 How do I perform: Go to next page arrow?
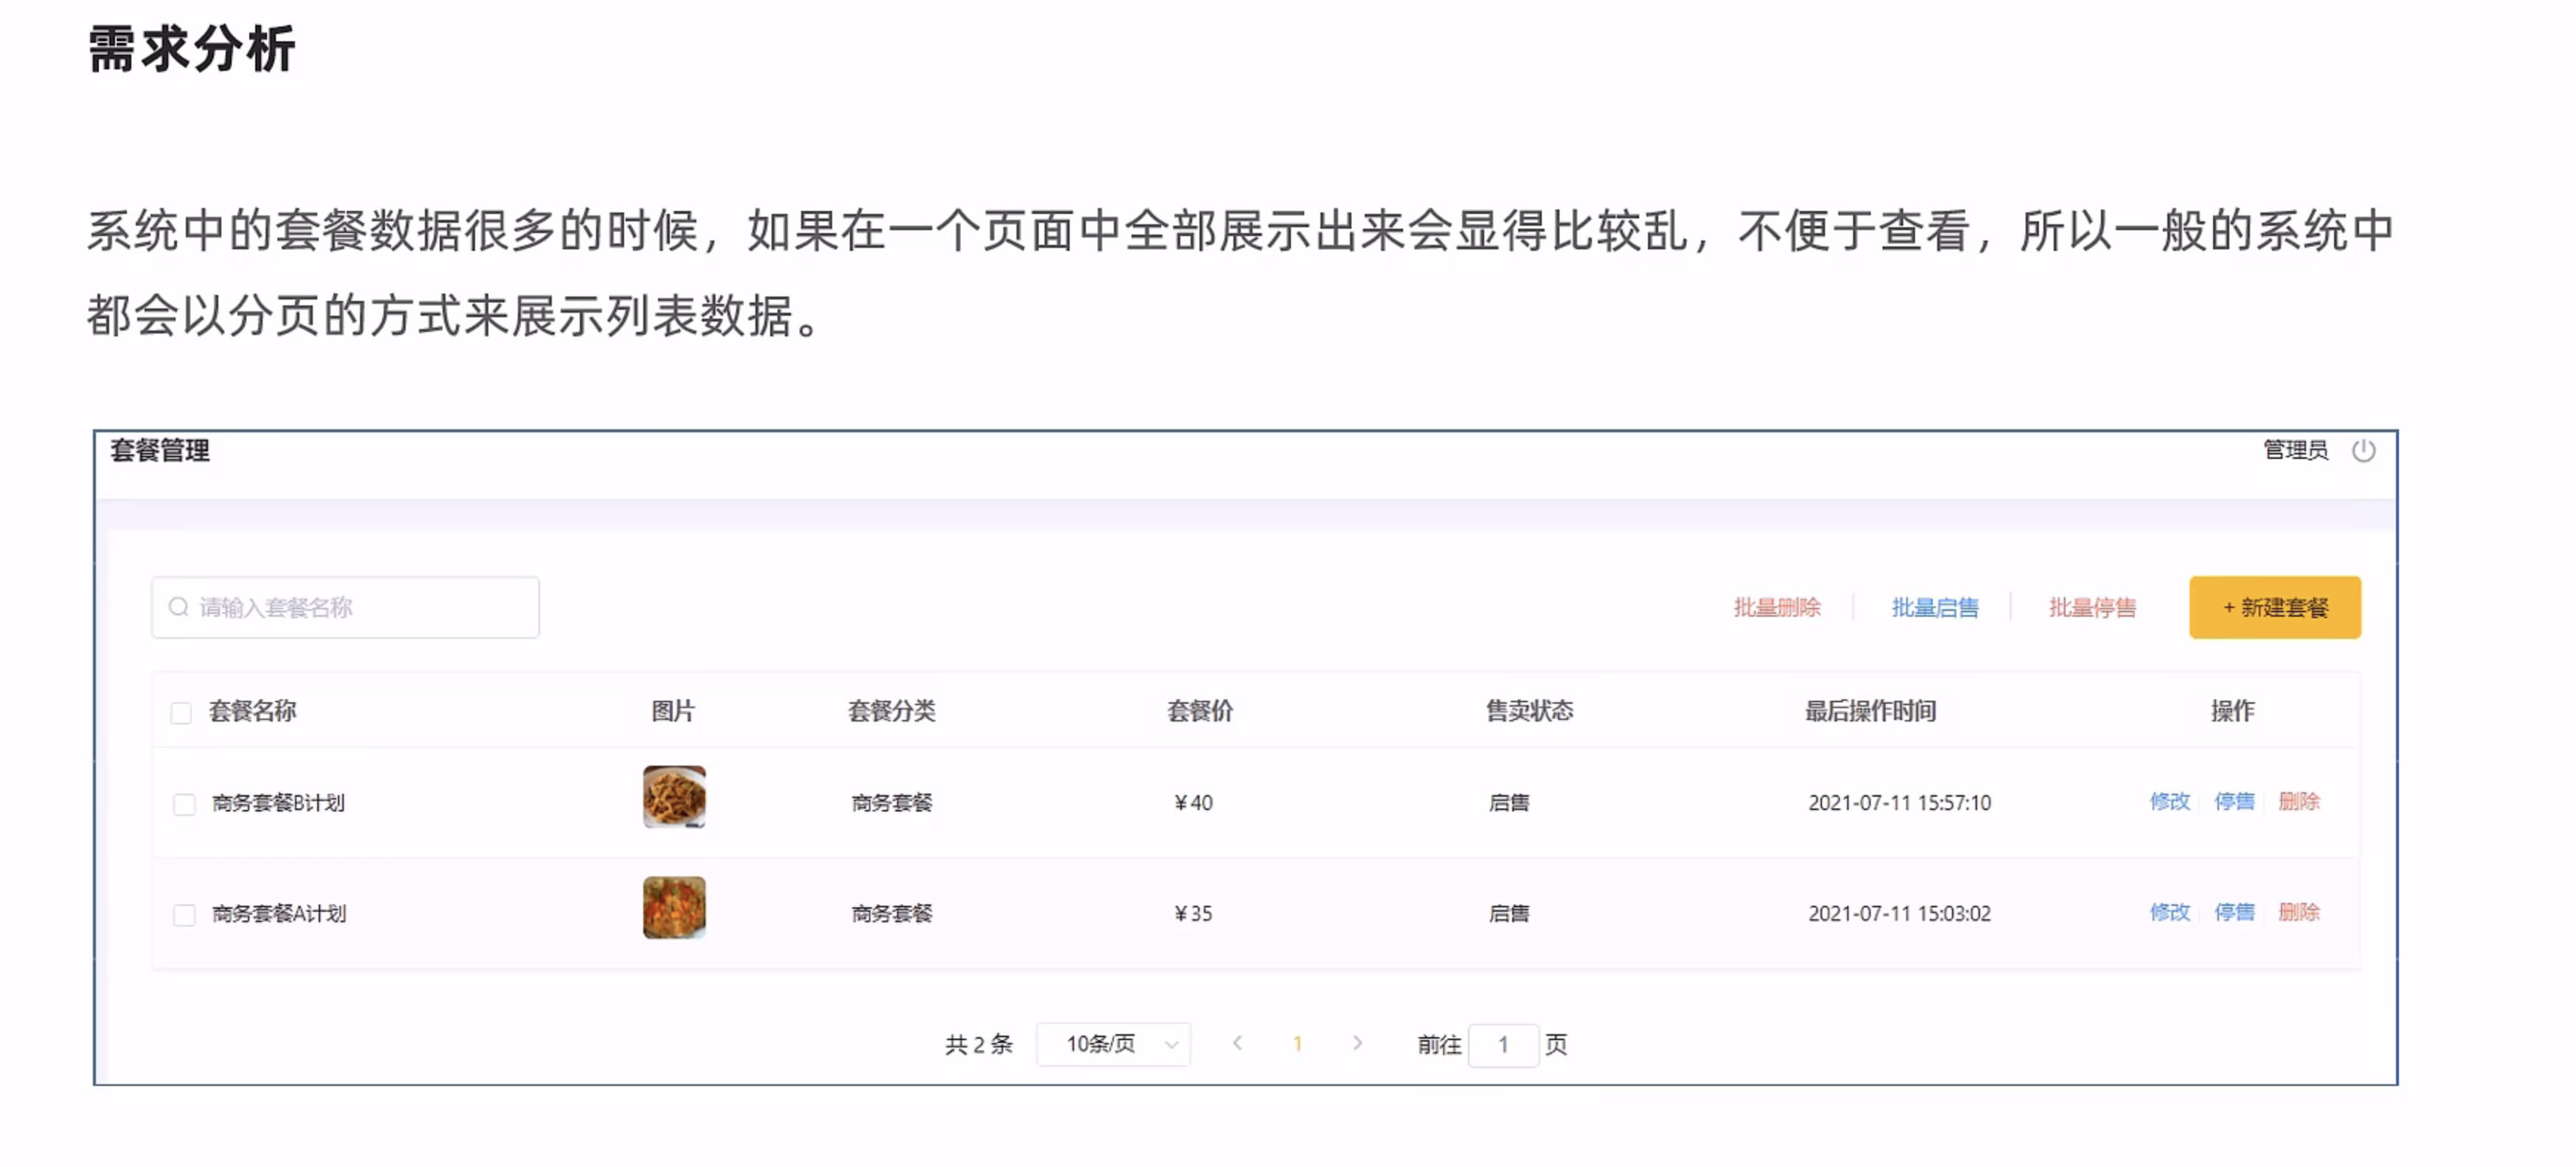tap(1357, 1043)
